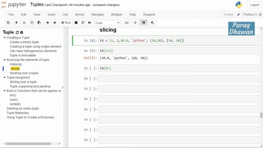The image size is (263, 148).
Task: Click the hammer toolbar icon
Action: (x=152, y=23)
